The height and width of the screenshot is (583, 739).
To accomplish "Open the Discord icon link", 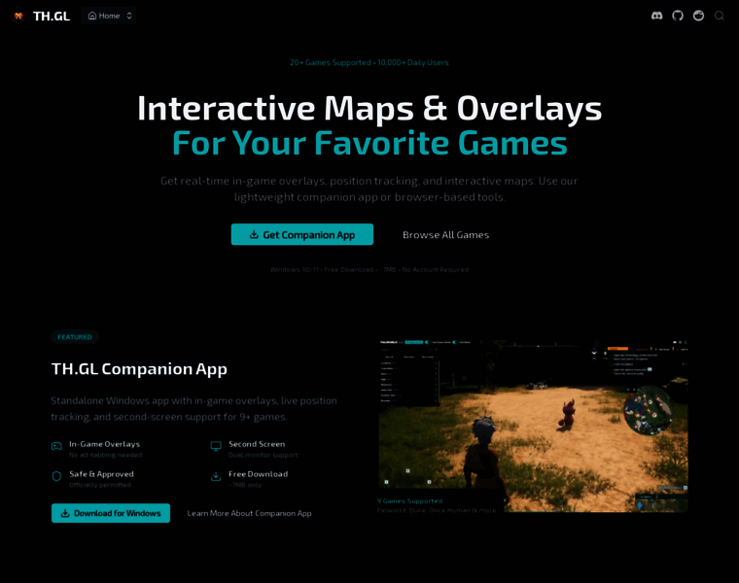I will tap(656, 16).
